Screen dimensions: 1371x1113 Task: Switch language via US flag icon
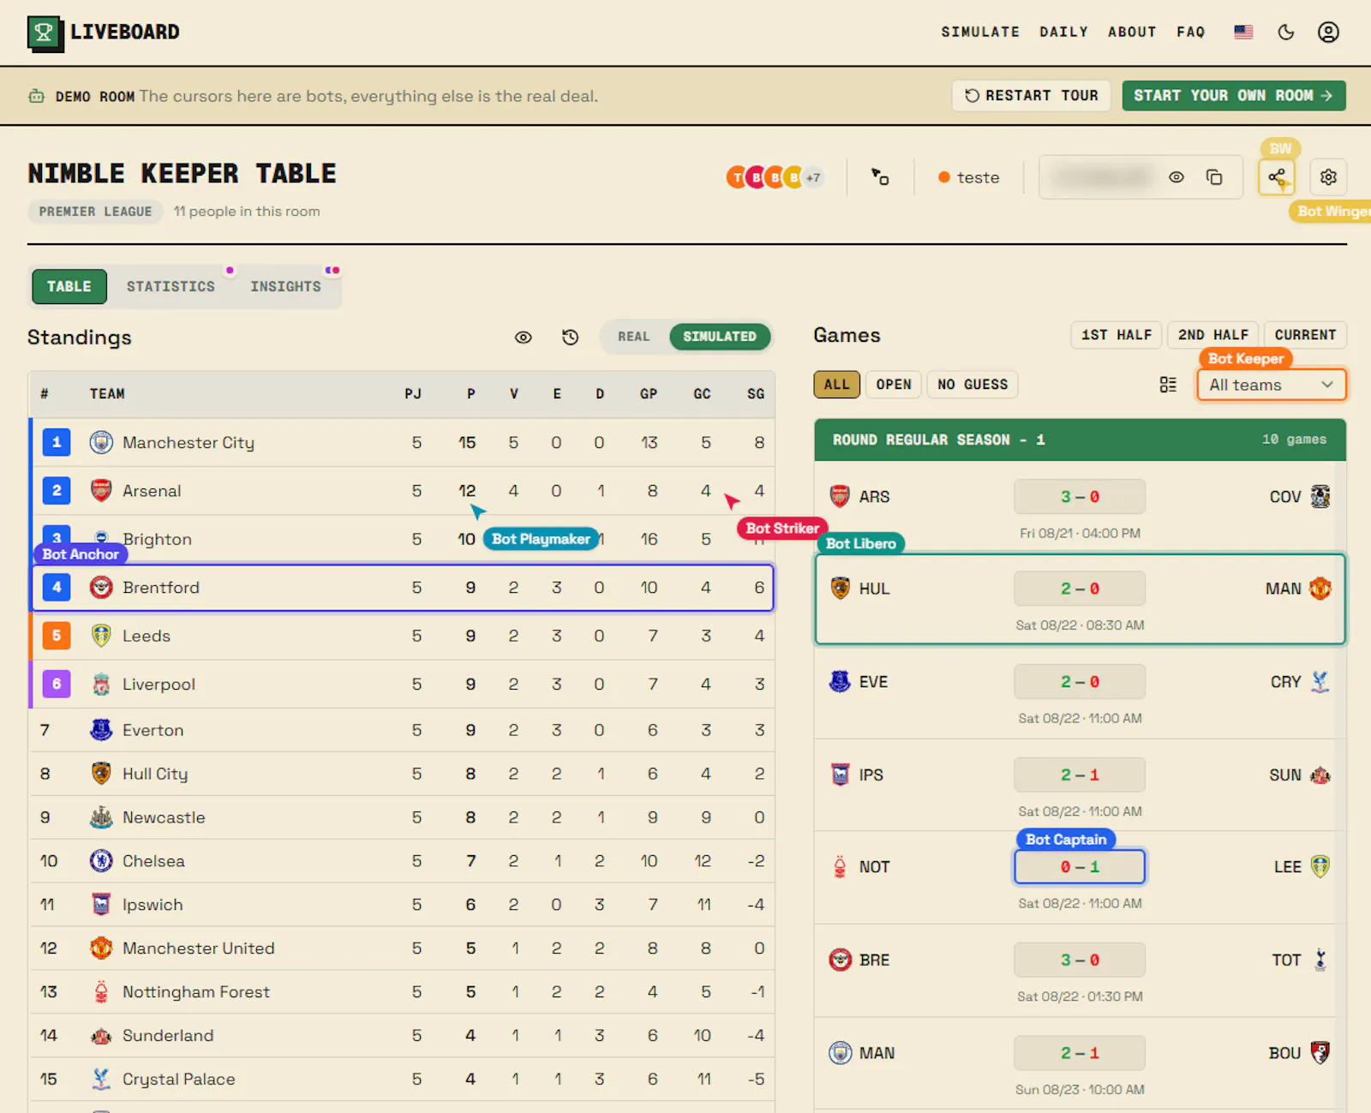pos(1243,32)
